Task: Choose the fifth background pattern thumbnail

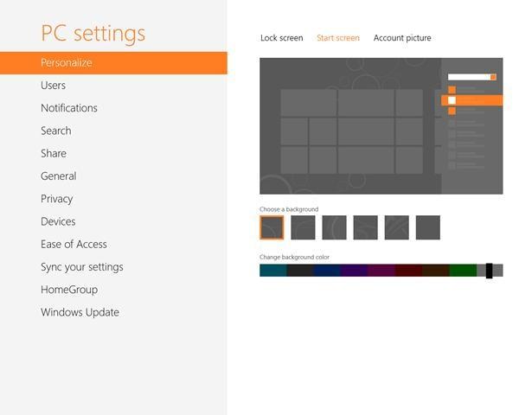Action: click(x=396, y=227)
